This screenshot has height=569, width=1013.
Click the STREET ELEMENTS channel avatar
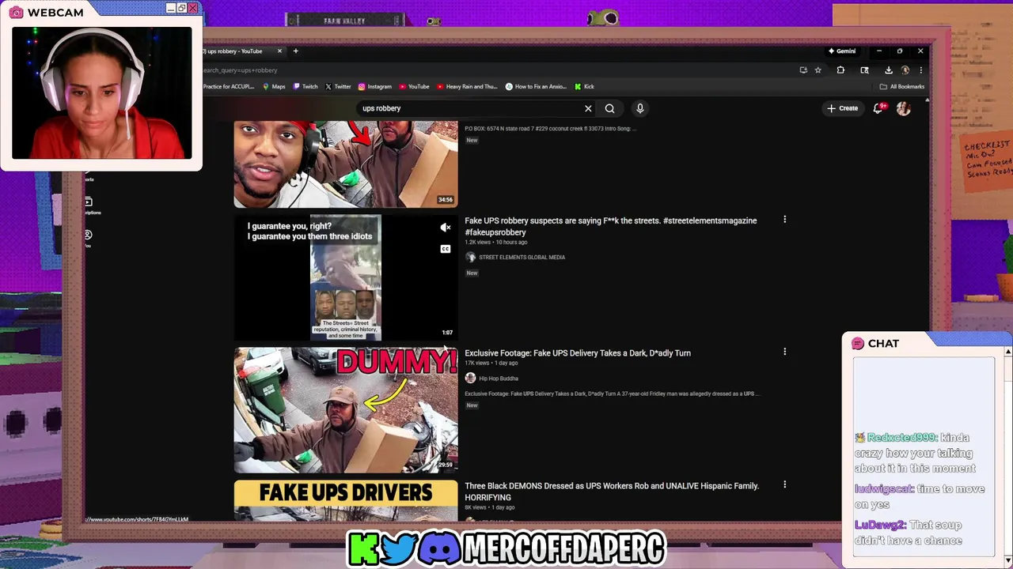click(470, 257)
